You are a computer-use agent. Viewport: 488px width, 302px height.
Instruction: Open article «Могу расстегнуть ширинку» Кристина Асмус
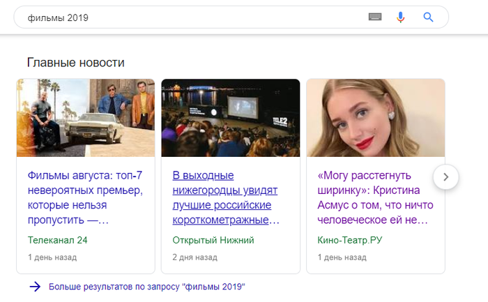[375, 197]
